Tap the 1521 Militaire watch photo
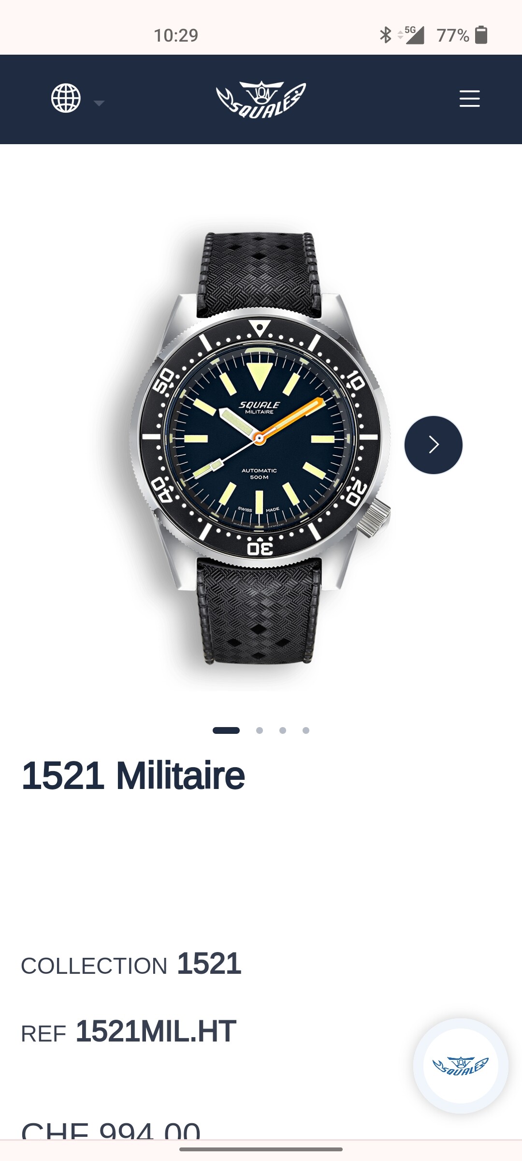Viewport: 522px width, 1161px height. click(260, 447)
